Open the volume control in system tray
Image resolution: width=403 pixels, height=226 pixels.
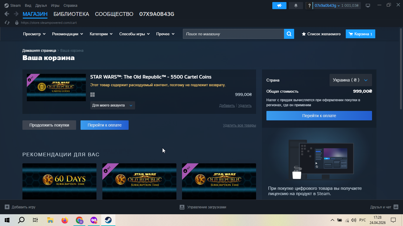[x=354, y=220]
